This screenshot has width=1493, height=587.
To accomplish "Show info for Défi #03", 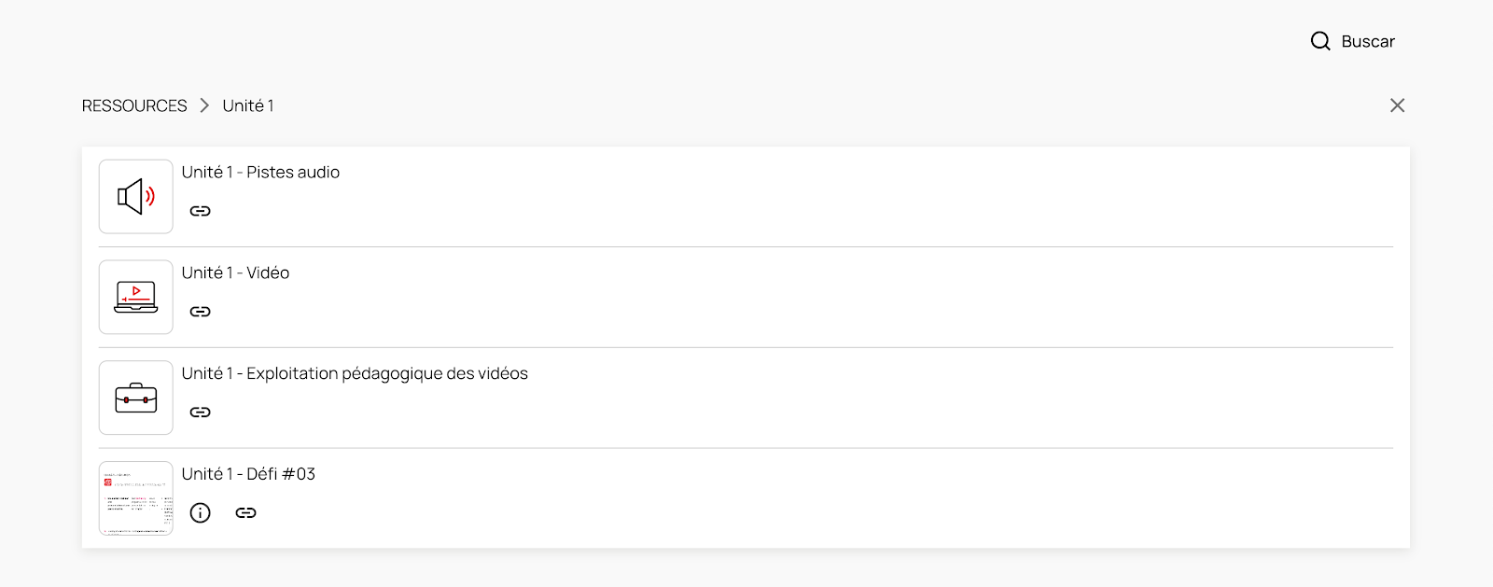I will pyautogui.click(x=201, y=512).
